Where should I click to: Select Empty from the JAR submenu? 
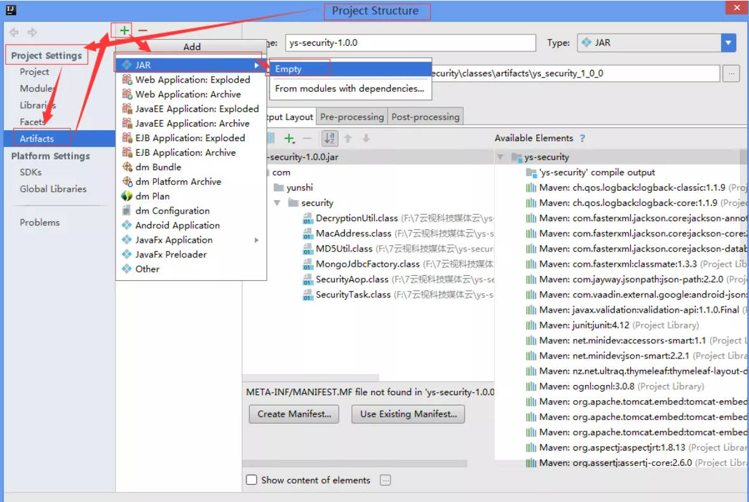[x=288, y=69]
